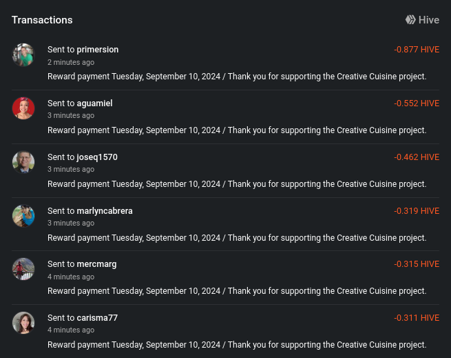Select the -0.311 HIVE amount
The height and width of the screenshot is (358, 451).
[417, 317]
